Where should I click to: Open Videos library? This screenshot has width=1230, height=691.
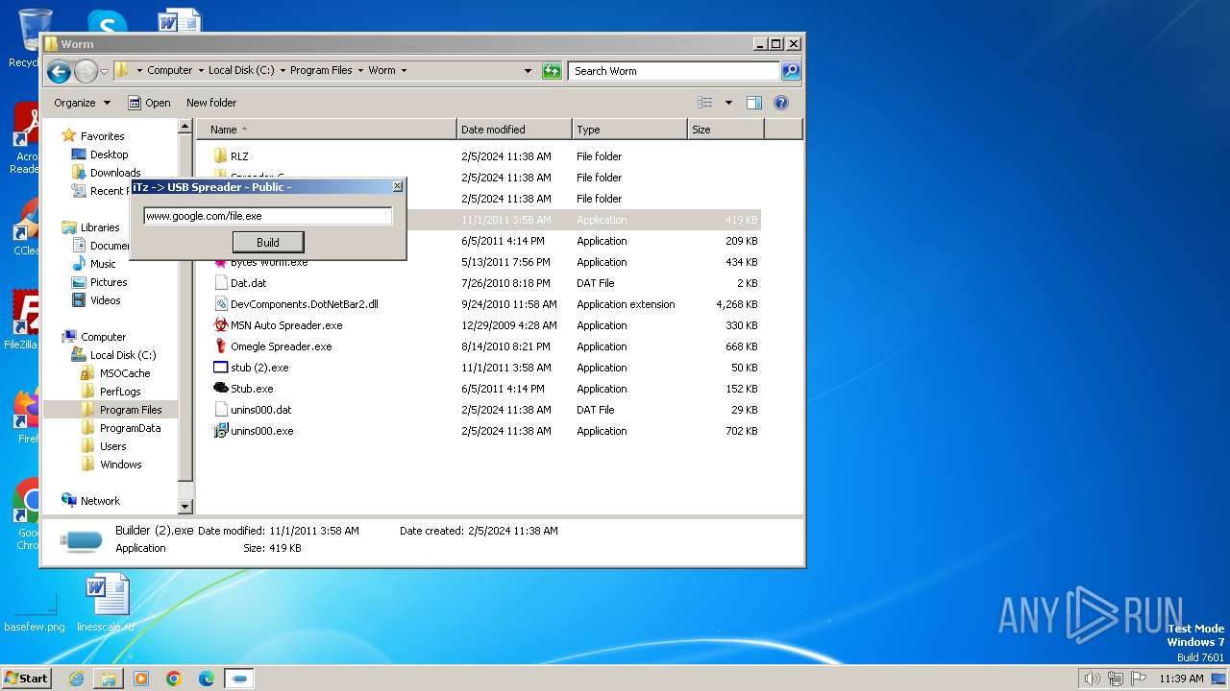point(105,300)
